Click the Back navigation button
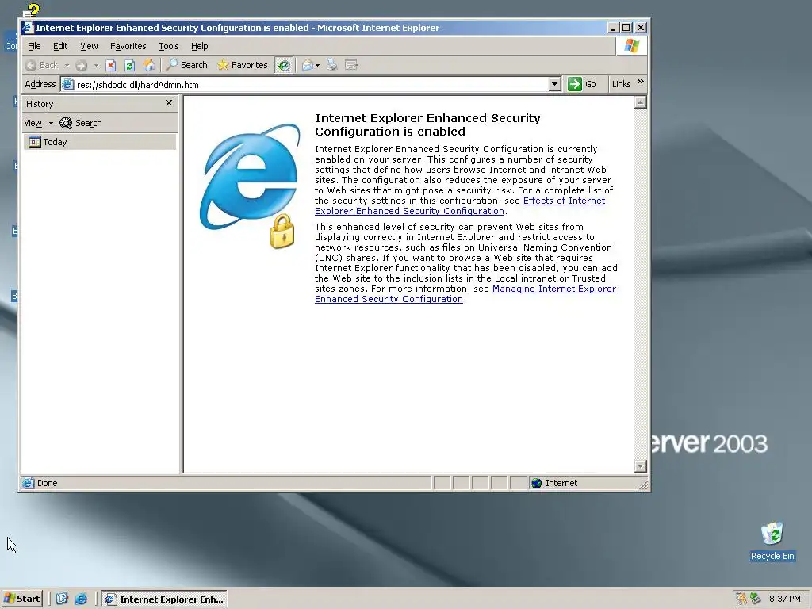 pos(42,65)
